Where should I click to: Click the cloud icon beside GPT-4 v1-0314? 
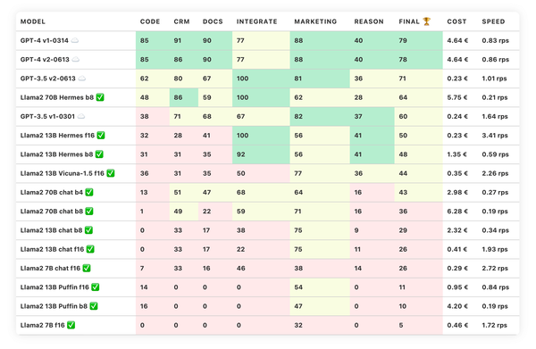75,41
